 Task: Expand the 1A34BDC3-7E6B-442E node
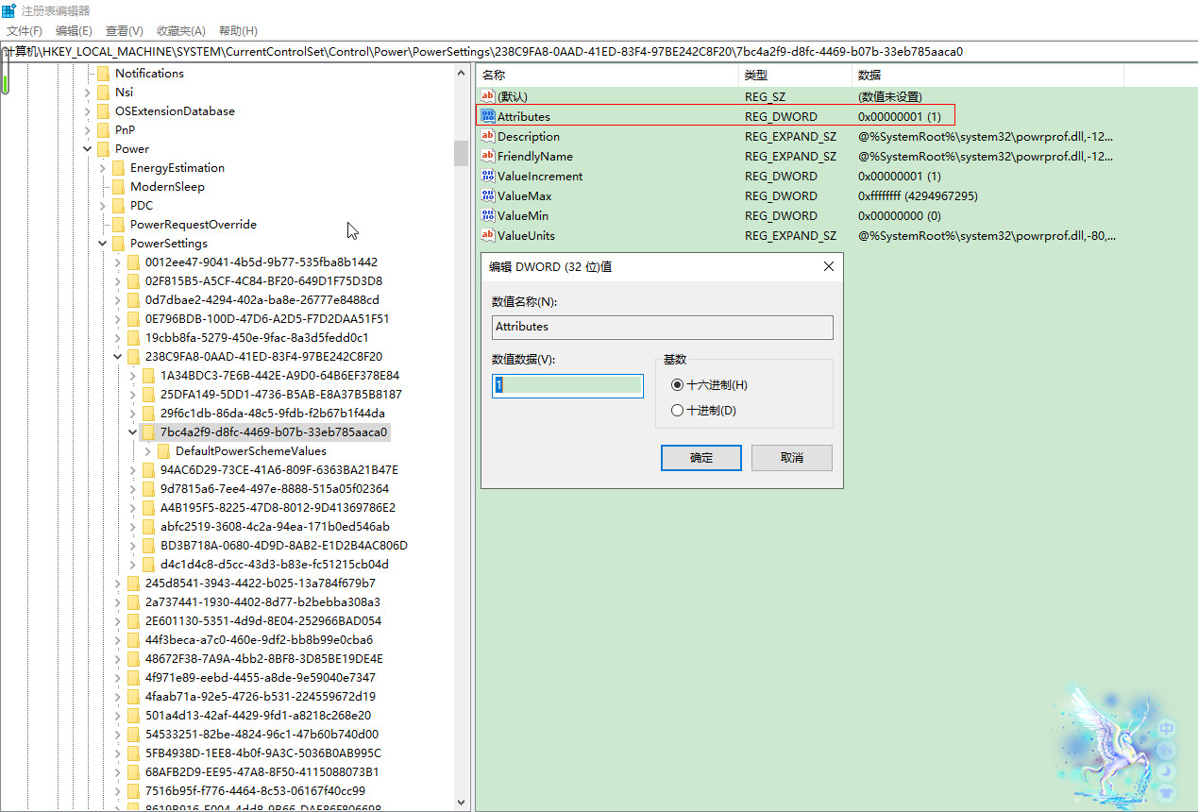coord(133,375)
